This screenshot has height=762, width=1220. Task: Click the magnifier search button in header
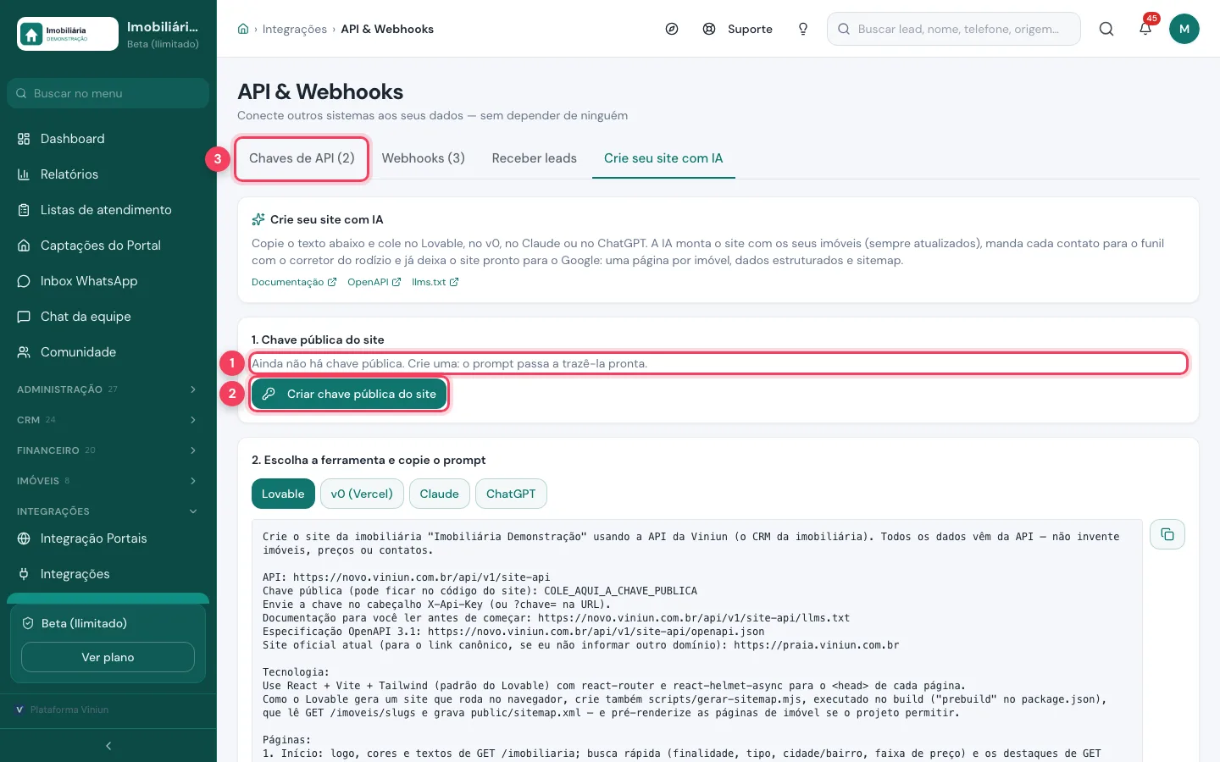pyautogui.click(x=1106, y=29)
